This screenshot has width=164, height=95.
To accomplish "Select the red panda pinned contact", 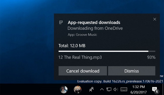I will [77, 89].
